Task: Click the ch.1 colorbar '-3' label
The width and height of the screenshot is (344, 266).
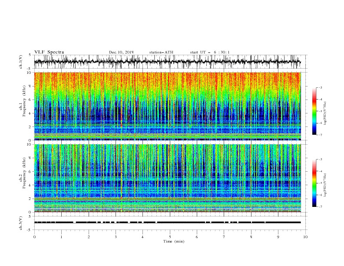Action: tap(320, 87)
